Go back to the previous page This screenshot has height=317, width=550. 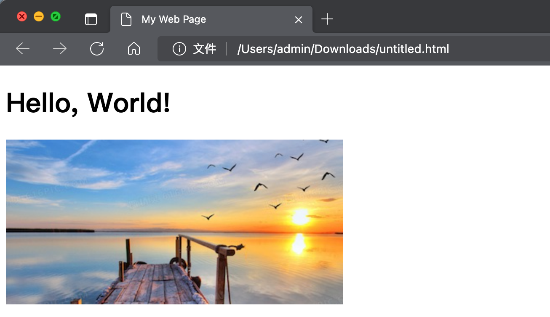(x=23, y=49)
